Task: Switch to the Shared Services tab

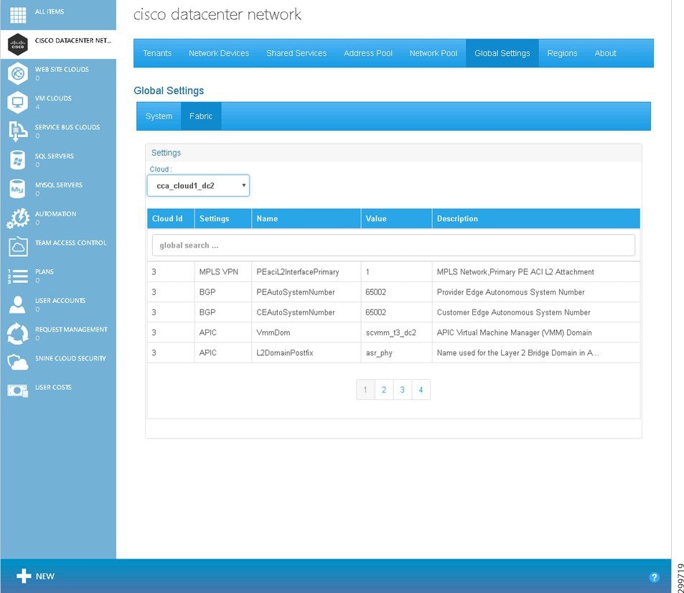Action: [x=296, y=53]
